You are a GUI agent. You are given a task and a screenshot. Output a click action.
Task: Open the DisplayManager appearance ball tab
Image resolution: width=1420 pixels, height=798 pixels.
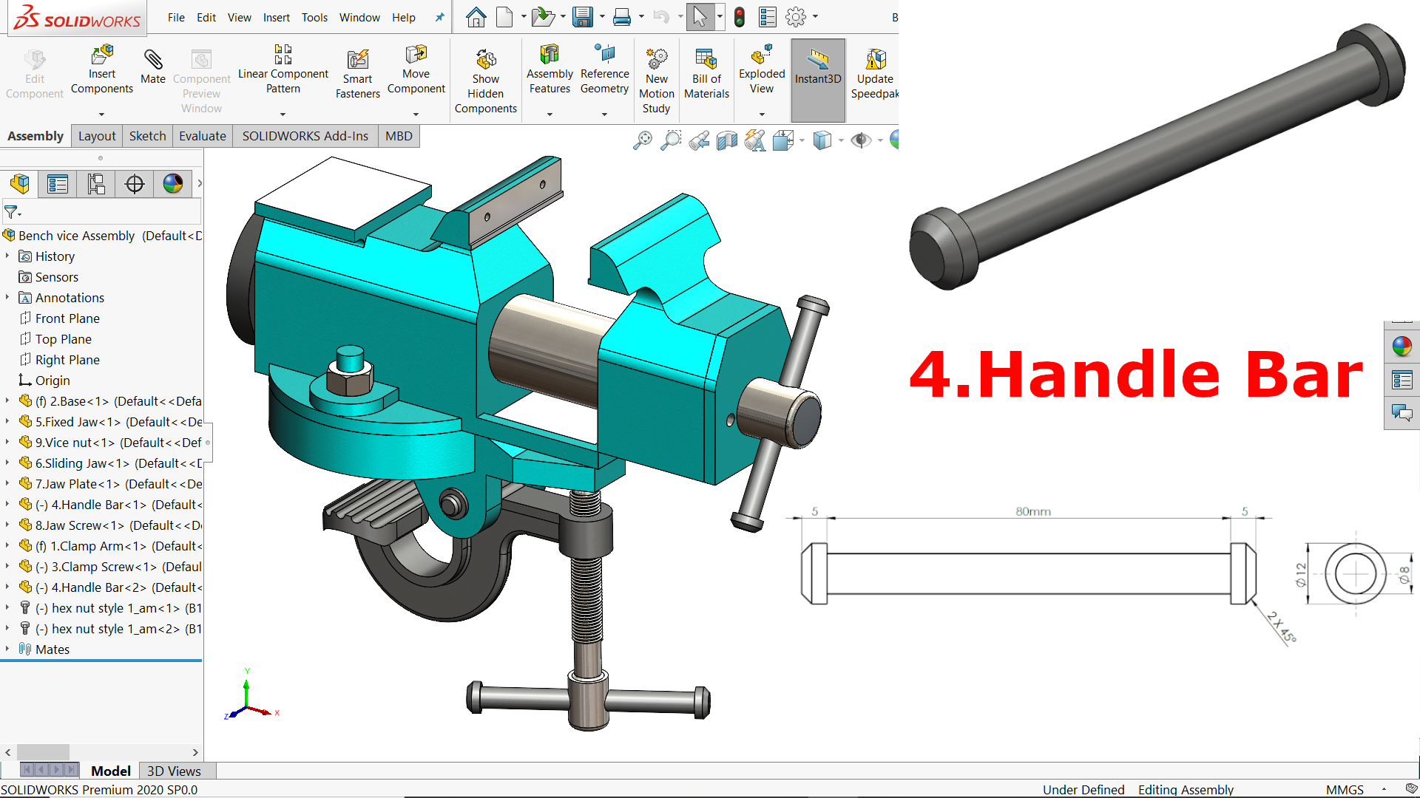point(173,184)
